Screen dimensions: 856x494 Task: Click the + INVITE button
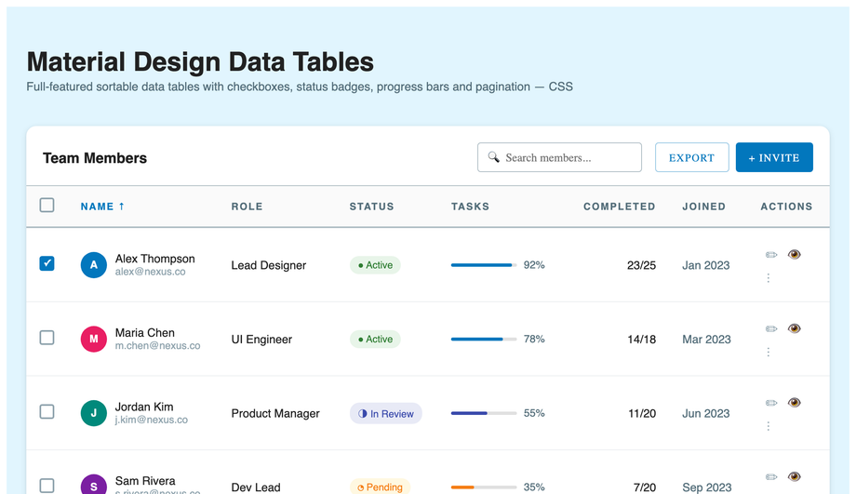tap(774, 157)
